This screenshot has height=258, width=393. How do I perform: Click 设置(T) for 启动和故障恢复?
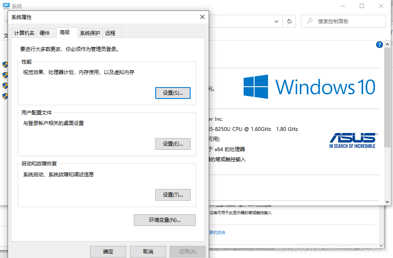[x=173, y=195]
